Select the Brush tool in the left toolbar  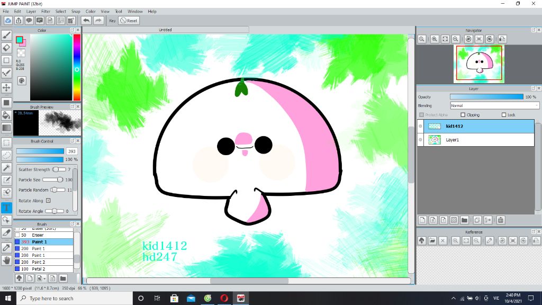[x=6, y=35]
